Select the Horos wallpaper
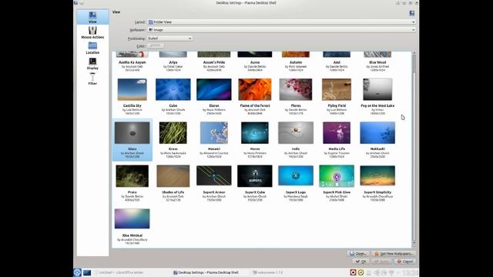 click(255, 140)
